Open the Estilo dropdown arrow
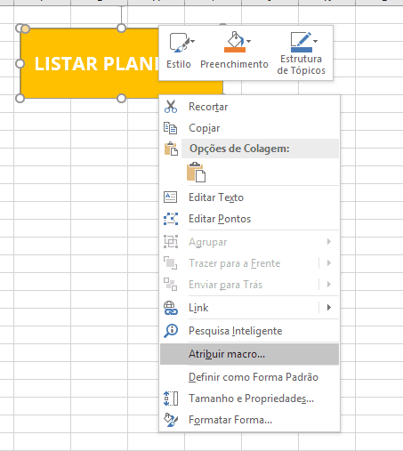This screenshot has width=403, height=451. pos(193,41)
